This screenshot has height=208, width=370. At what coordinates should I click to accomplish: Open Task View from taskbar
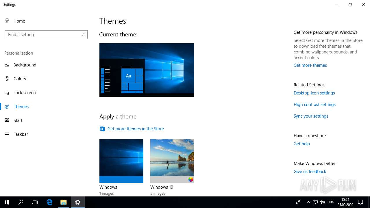pyautogui.click(x=35, y=202)
